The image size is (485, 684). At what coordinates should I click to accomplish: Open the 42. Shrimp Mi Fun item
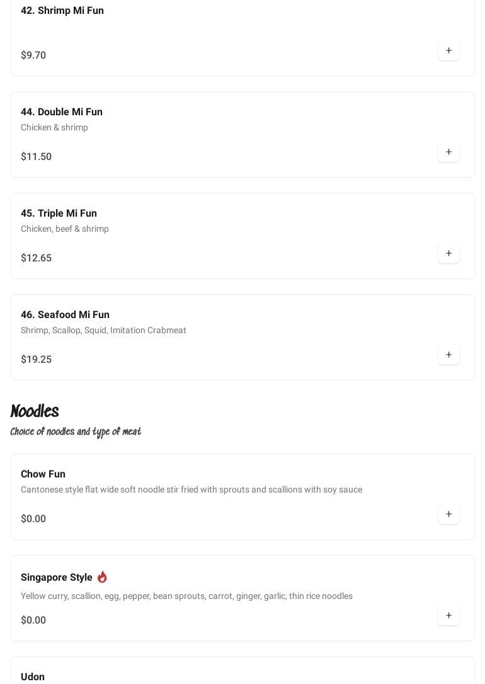(62, 11)
